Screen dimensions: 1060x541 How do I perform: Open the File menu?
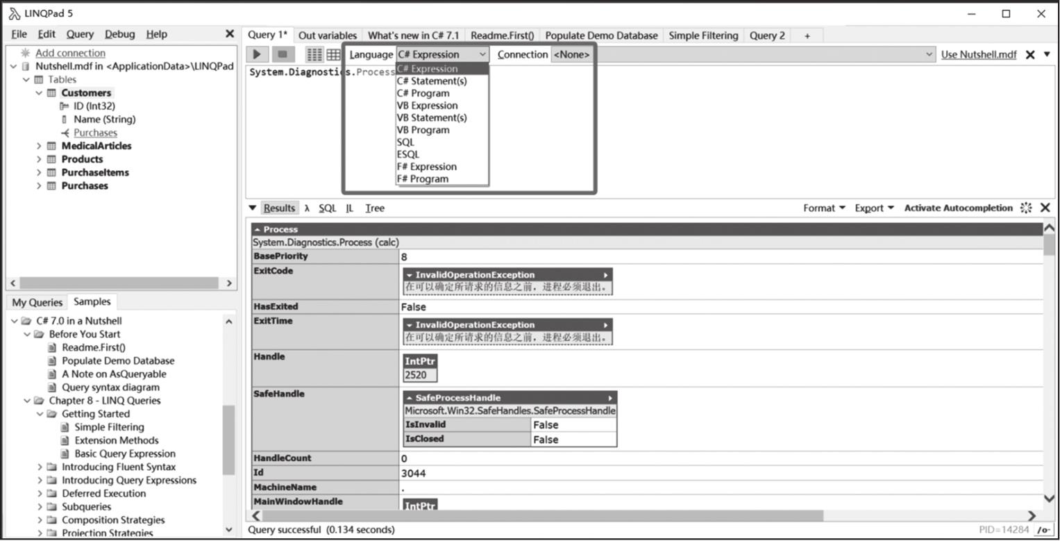[x=19, y=34]
